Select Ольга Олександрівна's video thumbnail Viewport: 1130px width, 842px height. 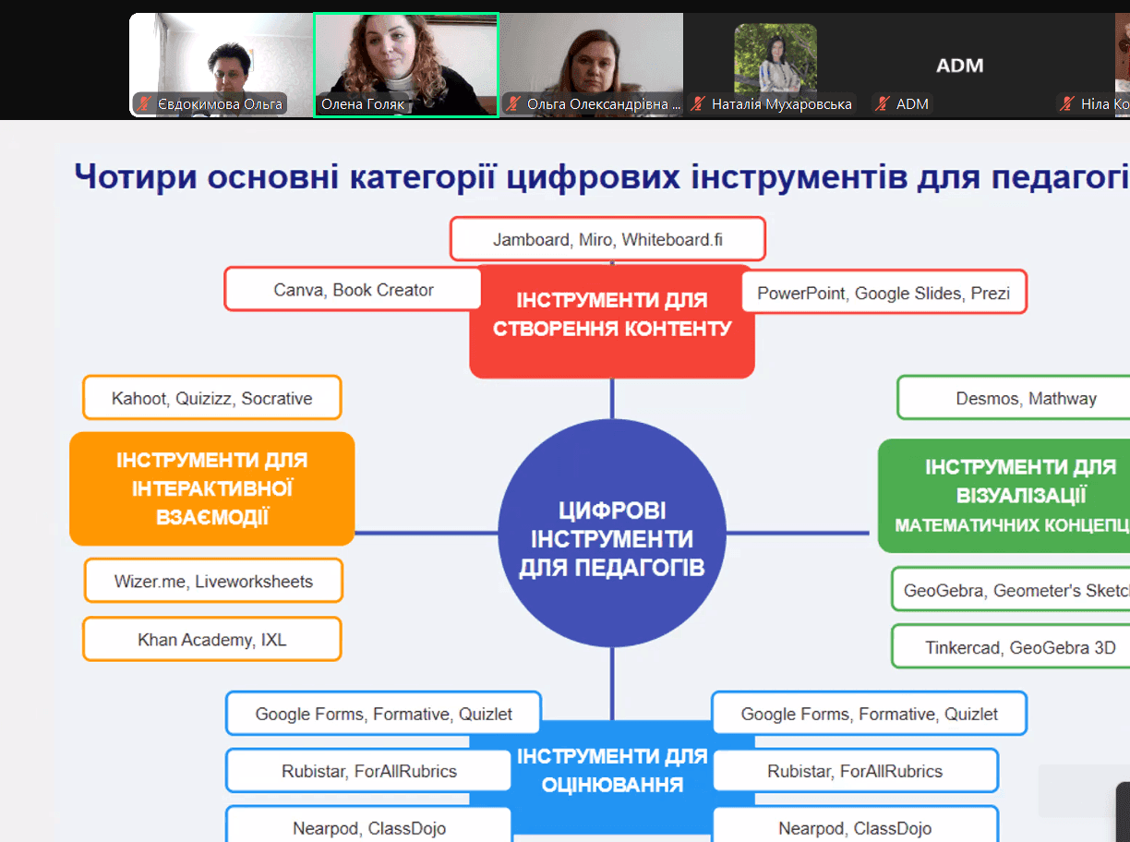[591, 65]
